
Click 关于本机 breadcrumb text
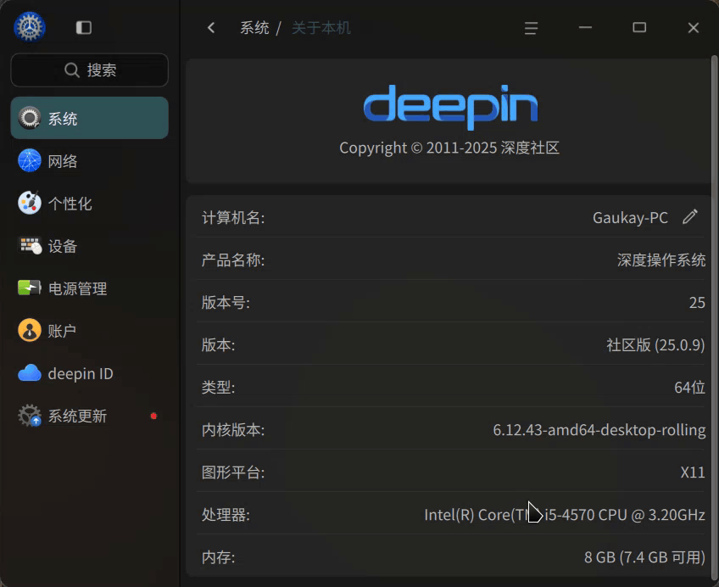pyautogui.click(x=321, y=28)
